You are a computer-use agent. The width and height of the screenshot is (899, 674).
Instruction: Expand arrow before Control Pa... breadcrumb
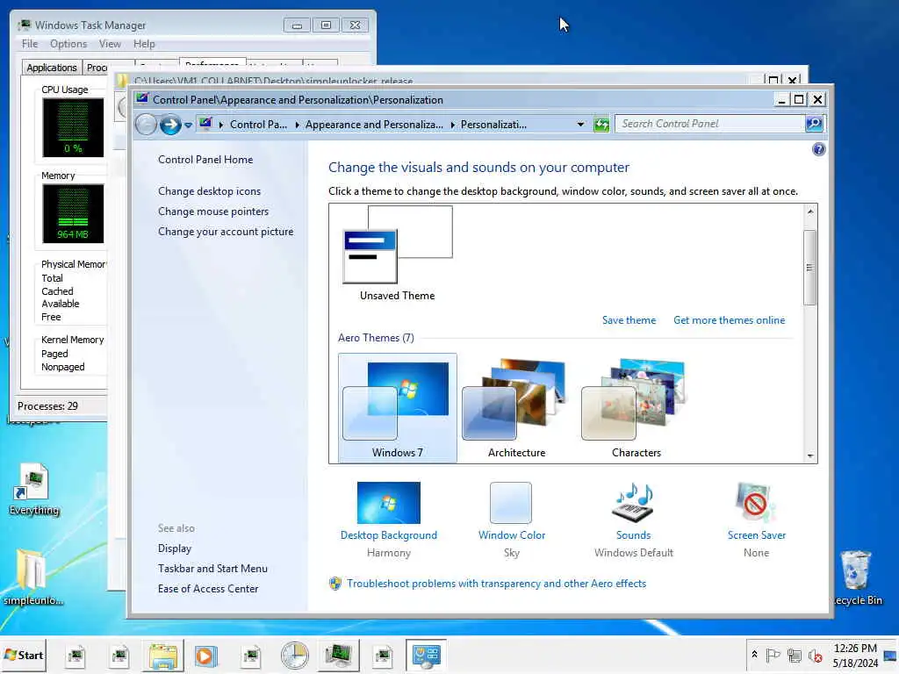pos(220,125)
